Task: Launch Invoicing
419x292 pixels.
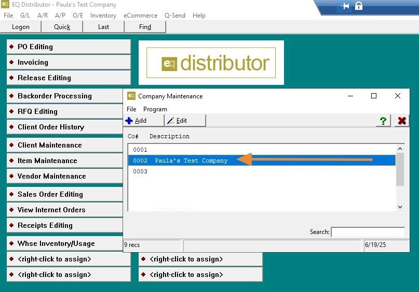Action: pyautogui.click(x=69, y=62)
